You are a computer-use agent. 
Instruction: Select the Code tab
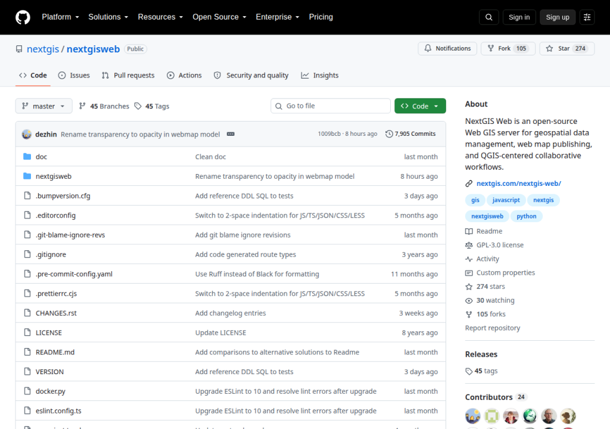tap(33, 76)
